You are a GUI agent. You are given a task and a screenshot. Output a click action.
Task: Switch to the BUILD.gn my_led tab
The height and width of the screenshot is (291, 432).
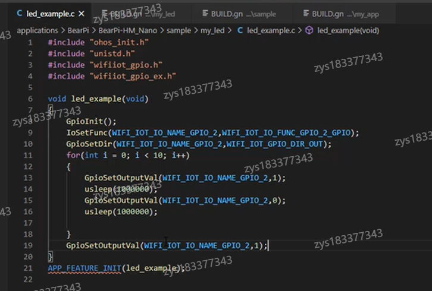pos(137,13)
